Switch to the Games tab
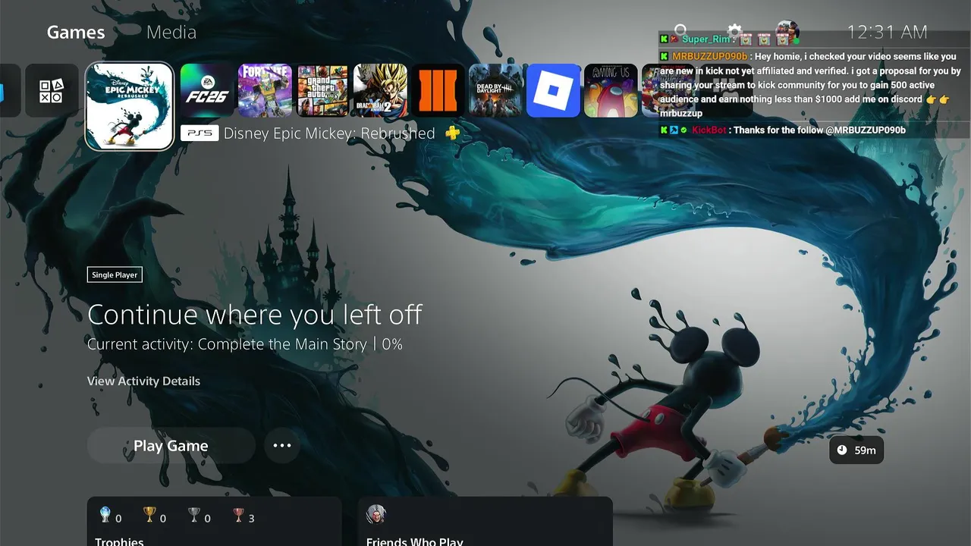971x546 pixels. [76, 33]
